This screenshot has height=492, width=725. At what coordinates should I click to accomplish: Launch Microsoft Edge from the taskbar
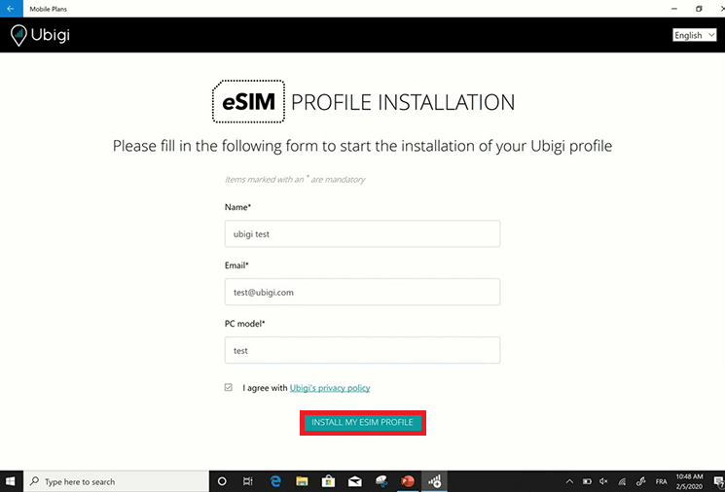tap(275, 481)
